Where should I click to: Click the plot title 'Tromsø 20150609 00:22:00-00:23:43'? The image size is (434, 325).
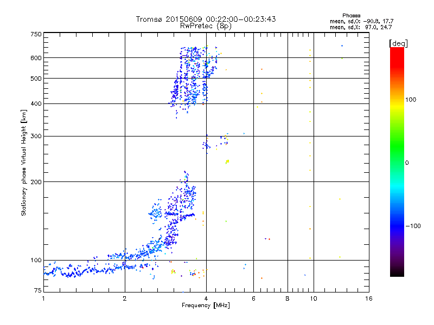[206, 19]
